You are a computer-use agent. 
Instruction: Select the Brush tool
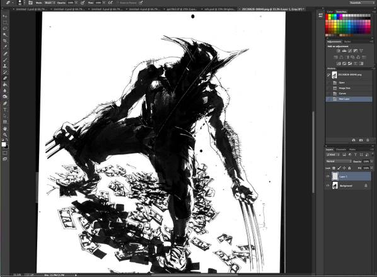click(5, 60)
